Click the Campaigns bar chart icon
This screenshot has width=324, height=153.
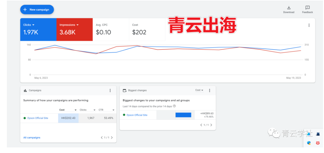tap(26, 90)
